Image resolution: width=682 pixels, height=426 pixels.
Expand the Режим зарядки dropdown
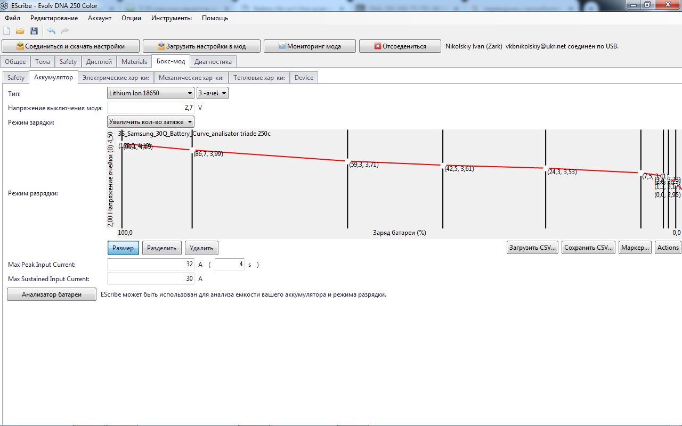pyautogui.click(x=150, y=122)
